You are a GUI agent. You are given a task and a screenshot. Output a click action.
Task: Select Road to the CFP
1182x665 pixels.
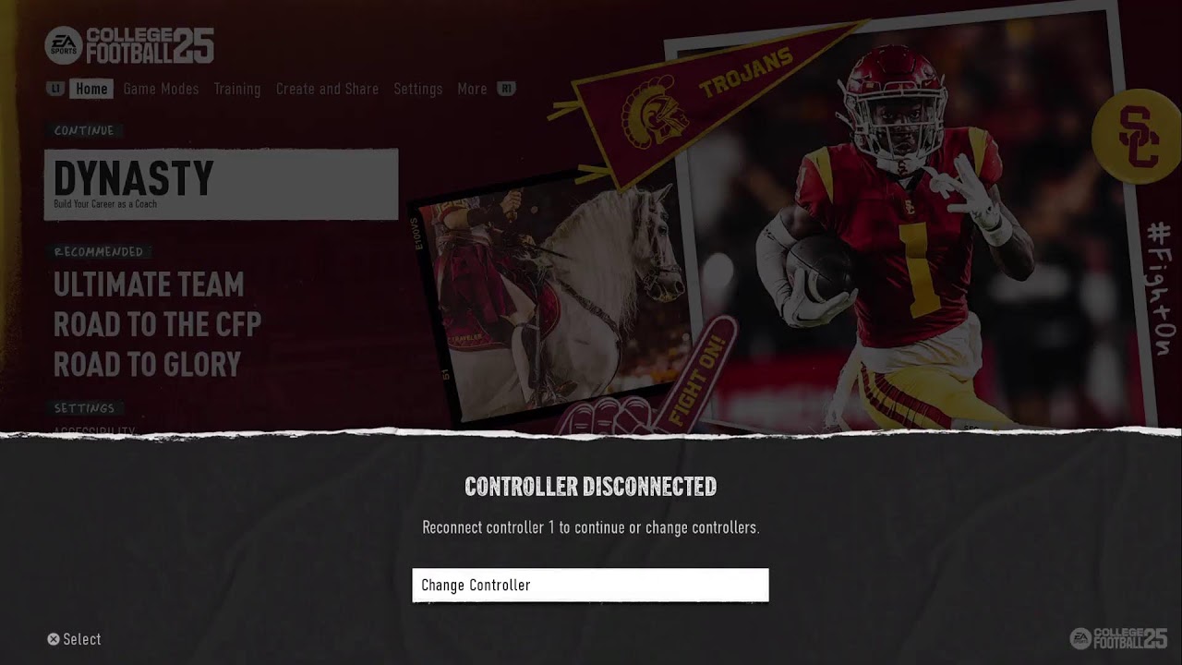click(x=157, y=324)
